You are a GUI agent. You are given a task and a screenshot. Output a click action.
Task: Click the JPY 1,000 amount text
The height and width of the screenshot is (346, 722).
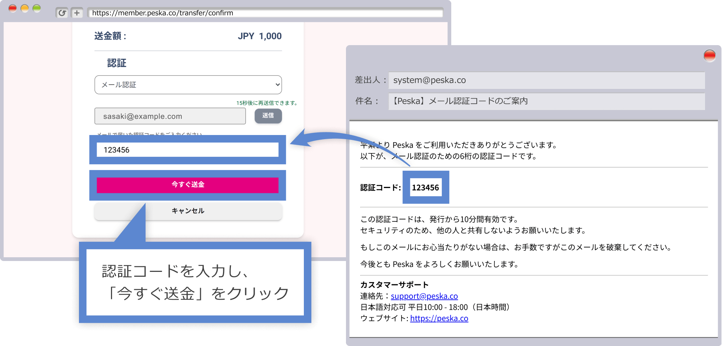(x=259, y=36)
